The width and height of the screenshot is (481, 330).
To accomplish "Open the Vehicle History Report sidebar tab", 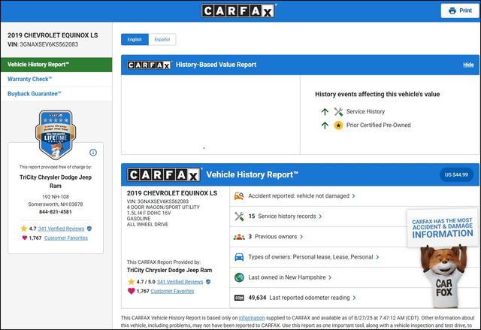I will pos(56,65).
